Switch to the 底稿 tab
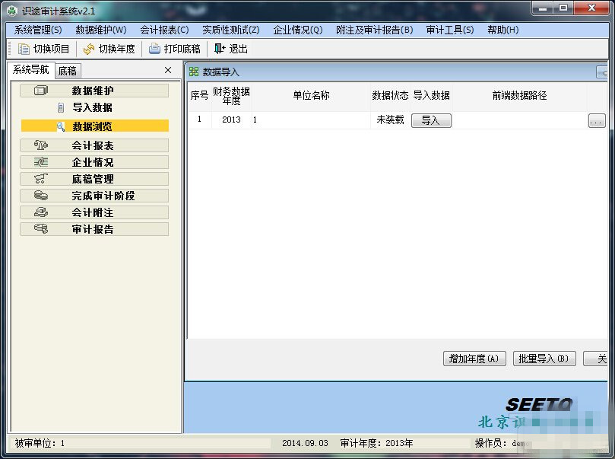Image resolution: width=615 pixels, height=459 pixels. coord(67,70)
